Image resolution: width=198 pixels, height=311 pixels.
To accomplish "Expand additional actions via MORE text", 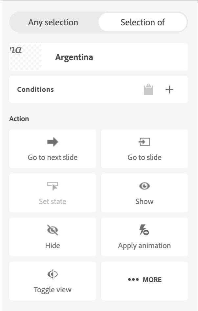I will pos(152,280).
